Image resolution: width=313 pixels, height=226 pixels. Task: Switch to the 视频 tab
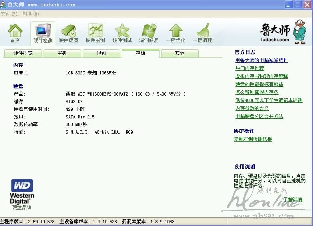pyautogui.click(x=101, y=53)
